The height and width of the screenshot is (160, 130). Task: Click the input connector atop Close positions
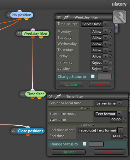(x=28, y=127)
